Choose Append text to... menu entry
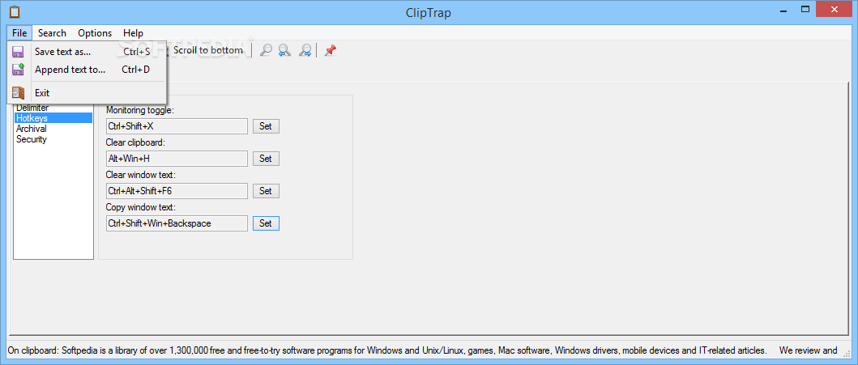This screenshot has width=858, height=365. click(x=88, y=70)
